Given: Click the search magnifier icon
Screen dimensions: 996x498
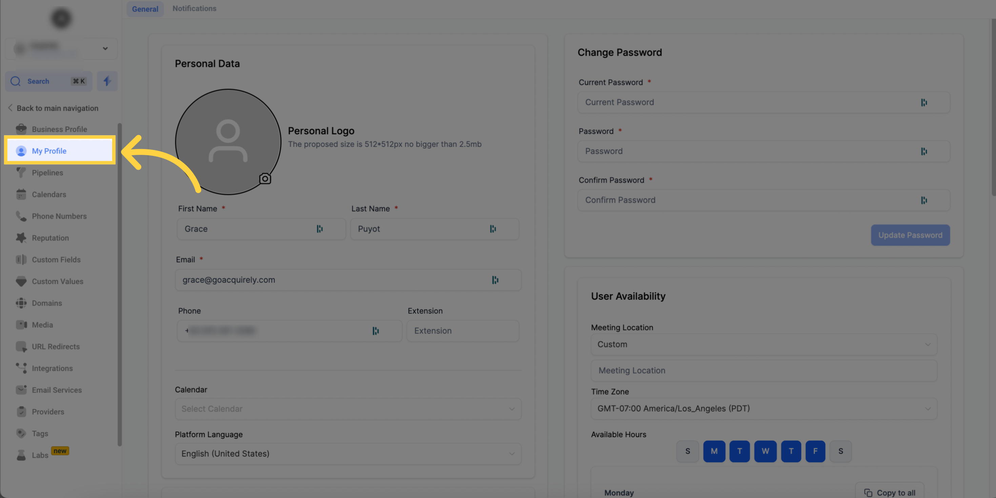Looking at the screenshot, I should point(16,81).
